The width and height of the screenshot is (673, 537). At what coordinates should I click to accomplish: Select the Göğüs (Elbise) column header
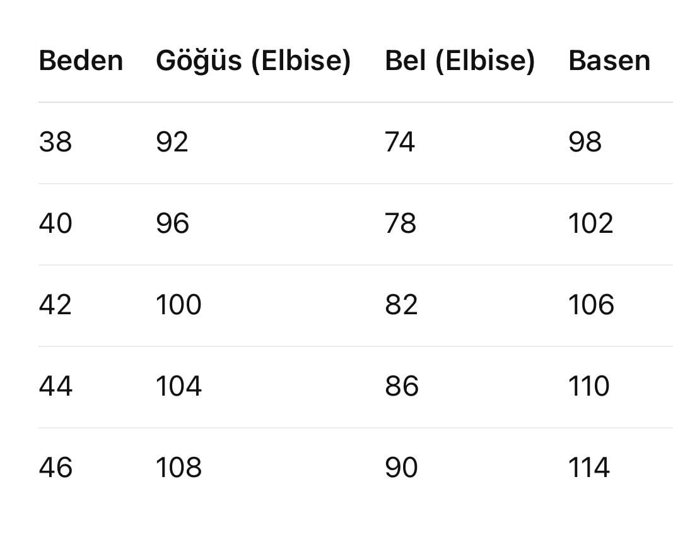tap(253, 61)
